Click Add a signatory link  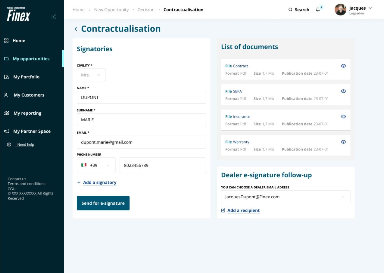pyautogui.click(x=100, y=182)
